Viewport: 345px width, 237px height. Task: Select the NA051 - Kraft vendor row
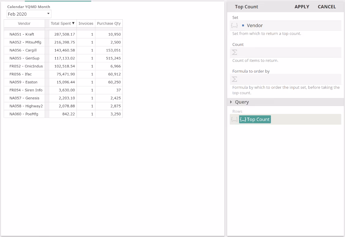tap(22, 34)
